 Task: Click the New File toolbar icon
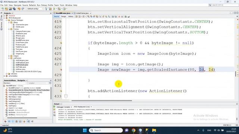tap(3, 9)
